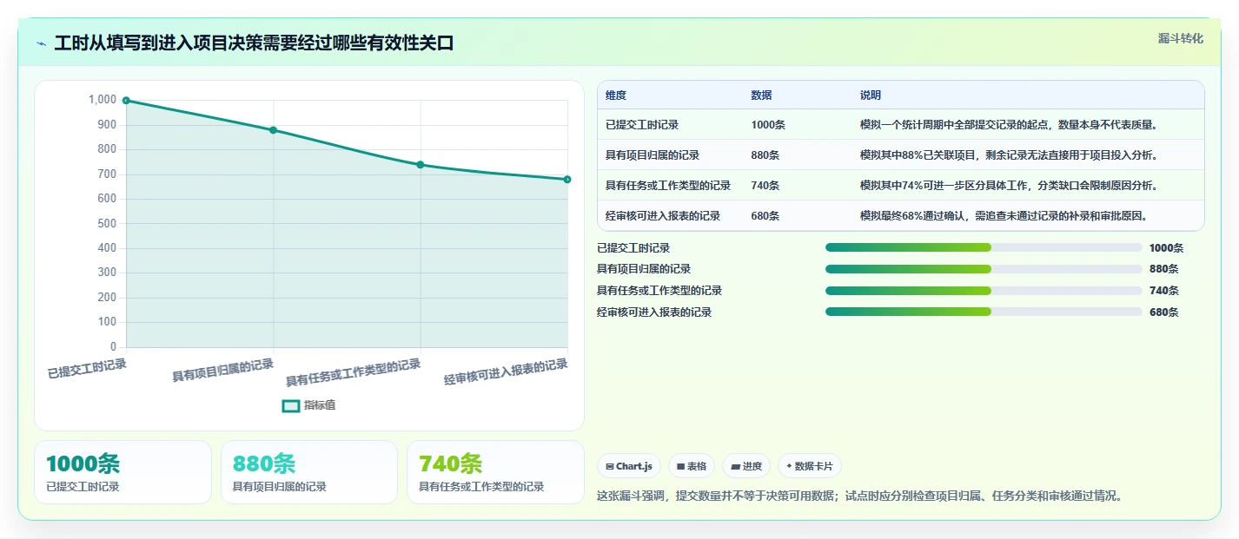This screenshot has width=1239, height=539.
Task: Click the Chart.js tag chip
Action: coord(629,466)
